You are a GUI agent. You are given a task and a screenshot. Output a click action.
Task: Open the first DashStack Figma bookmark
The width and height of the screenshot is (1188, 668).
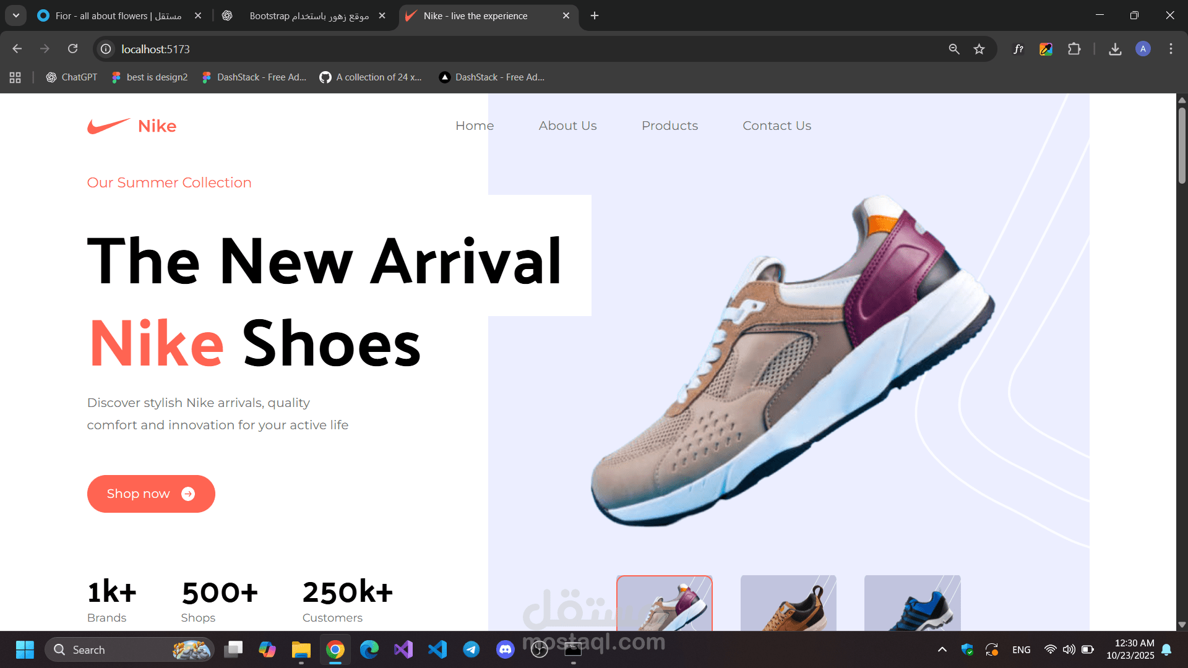click(x=254, y=77)
